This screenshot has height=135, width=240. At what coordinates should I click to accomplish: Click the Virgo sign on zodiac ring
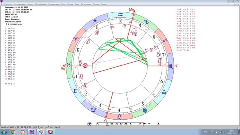(x=145, y=110)
